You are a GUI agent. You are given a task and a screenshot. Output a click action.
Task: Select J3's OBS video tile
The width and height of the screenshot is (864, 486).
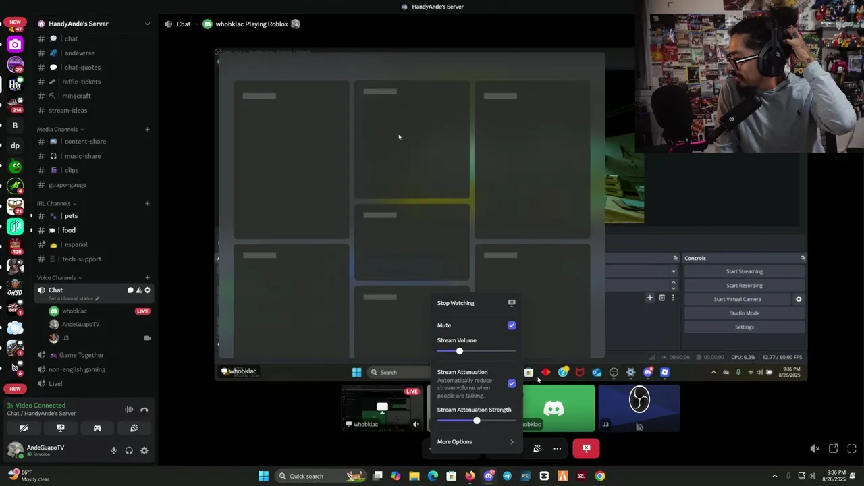click(x=639, y=408)
